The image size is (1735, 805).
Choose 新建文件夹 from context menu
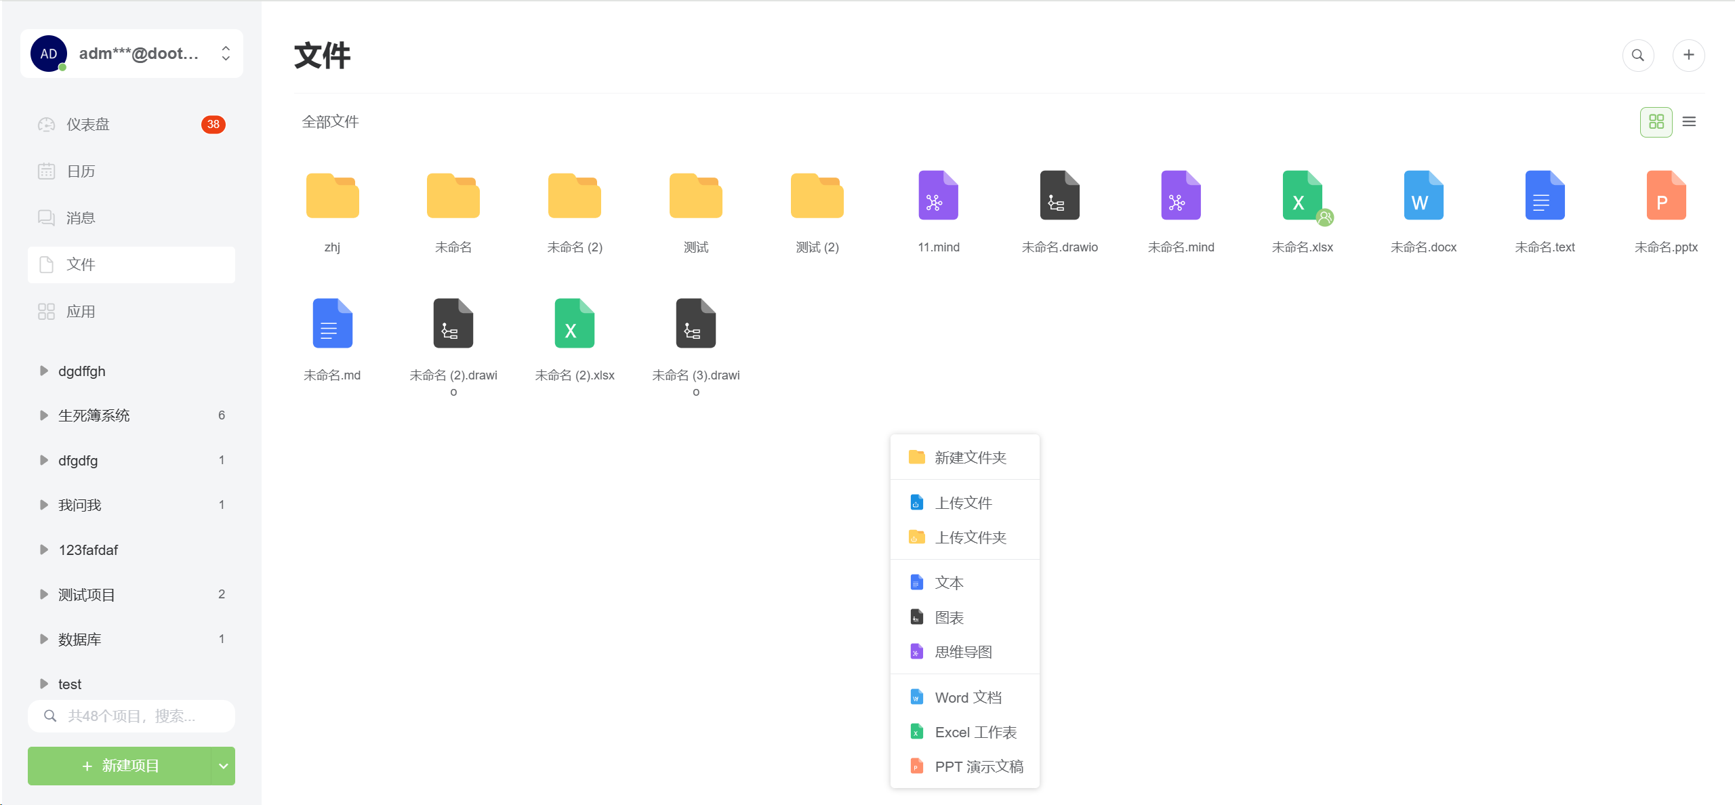[x=970, y=458]
